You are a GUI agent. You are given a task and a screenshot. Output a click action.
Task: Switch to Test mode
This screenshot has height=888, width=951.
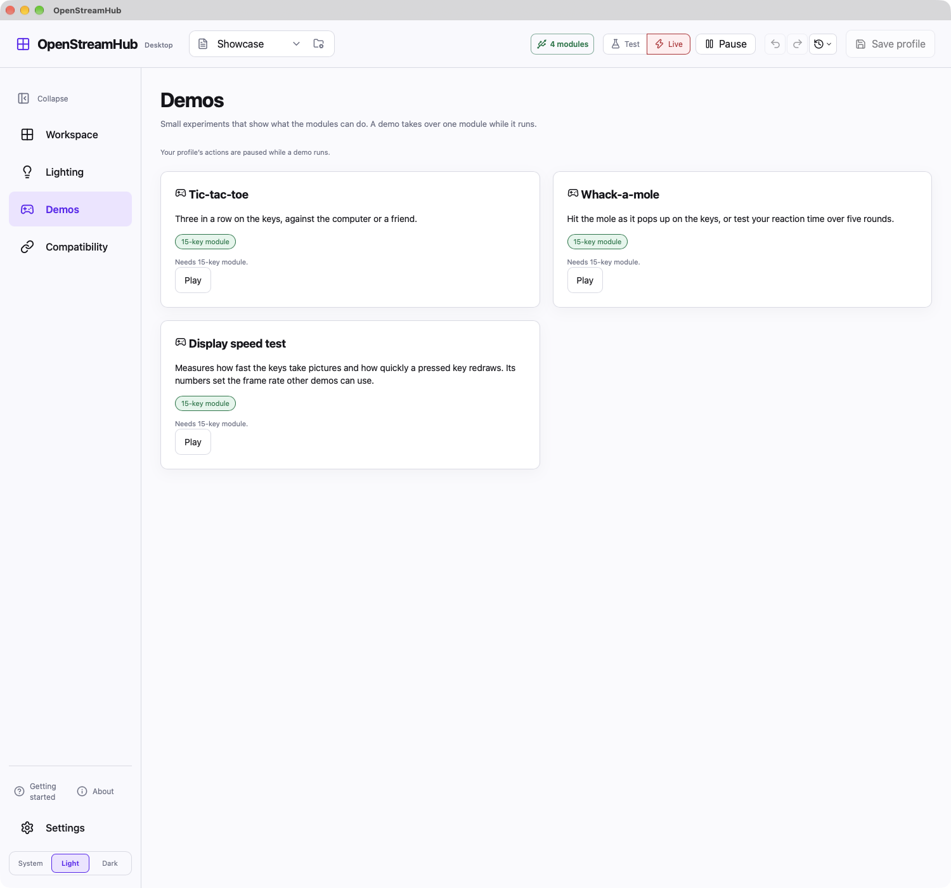(x=625, y=44)
